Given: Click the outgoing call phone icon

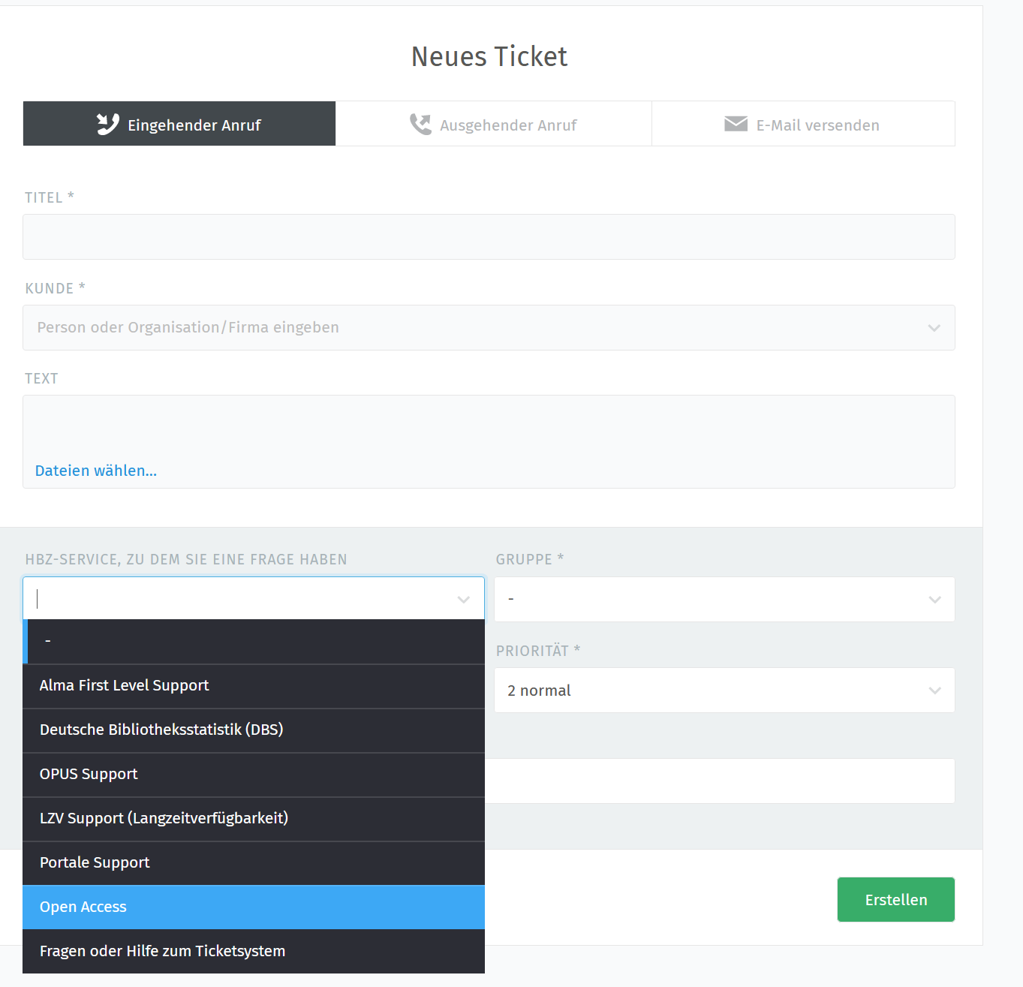Looking at the screenshot, I should tap(420, 124).
